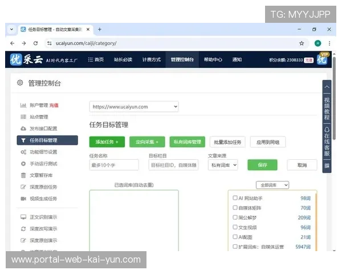342x274 pixels.
Task: Click the 发布接口配置 cloud icon
Action: 23,128
